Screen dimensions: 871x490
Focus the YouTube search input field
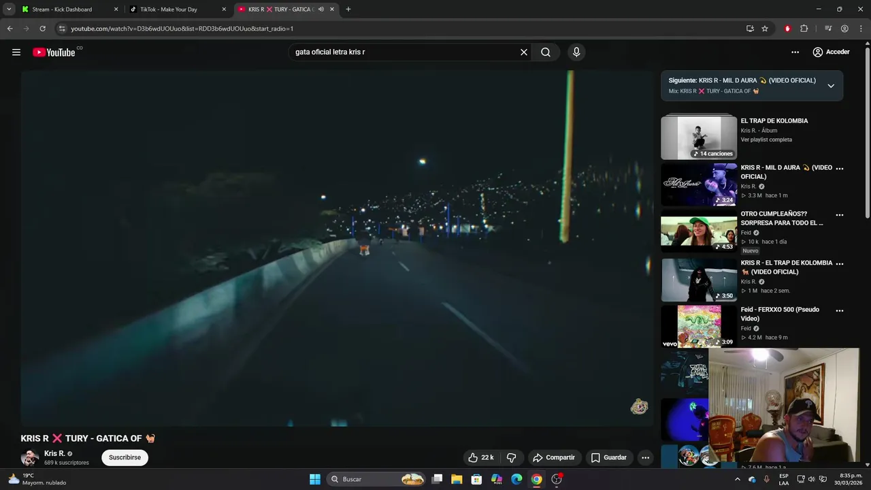(x=405, y=52)
